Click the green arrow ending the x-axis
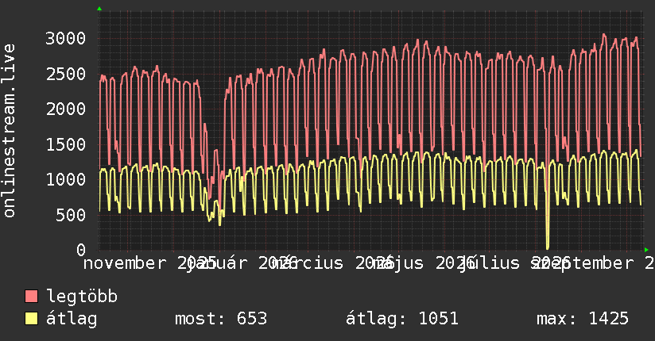The height and width of the screenshot is (341, 655). coord(646,250)
